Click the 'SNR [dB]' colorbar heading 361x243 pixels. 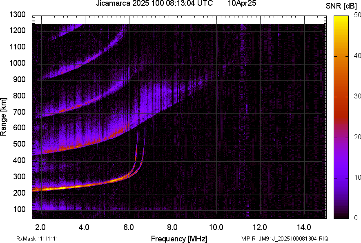pyautogui.click(x=341, y=6)
